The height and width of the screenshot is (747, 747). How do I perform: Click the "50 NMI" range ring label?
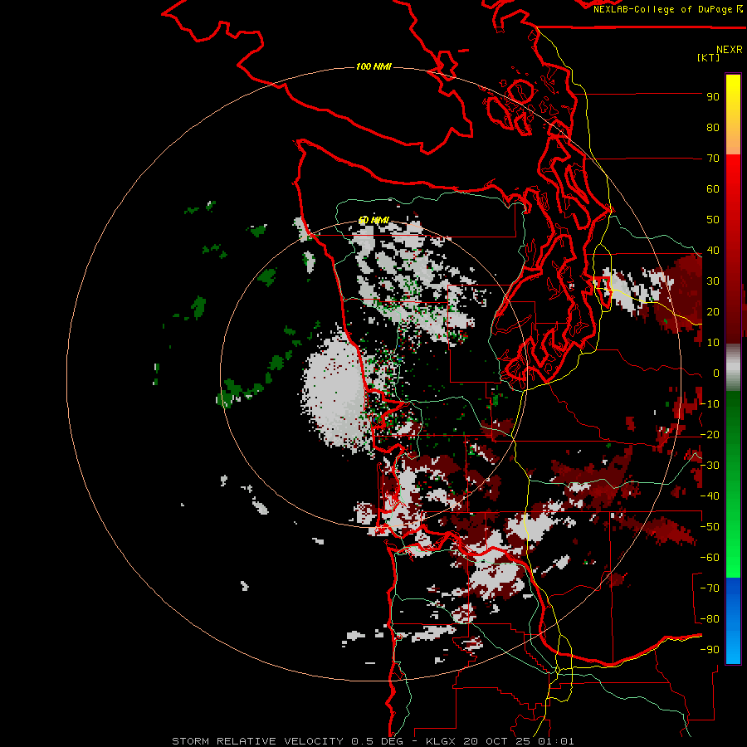pyautogui.click(x=373, y=220)
